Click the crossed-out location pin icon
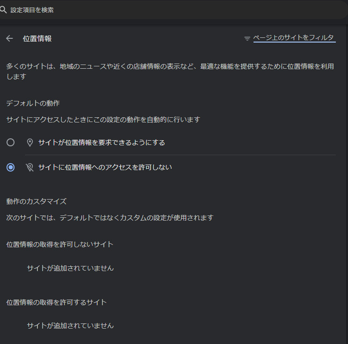The height and width of the screenshot is (344, 348). (x=30, y=167)
